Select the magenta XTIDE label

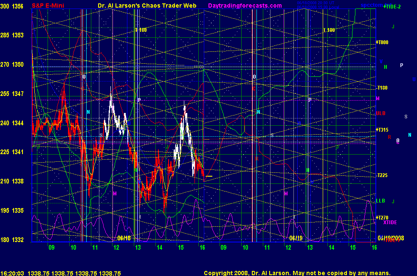click(390, 222)
